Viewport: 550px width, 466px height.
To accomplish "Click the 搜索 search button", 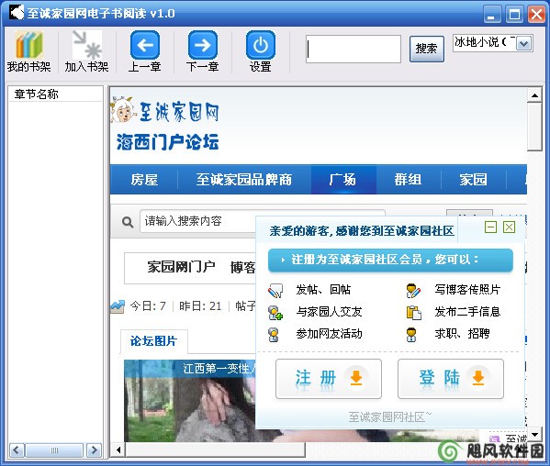I will pyautogui.click(x=427, y=49).
